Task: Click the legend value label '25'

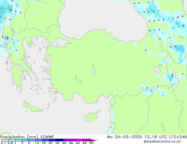Action: [57, 143]
